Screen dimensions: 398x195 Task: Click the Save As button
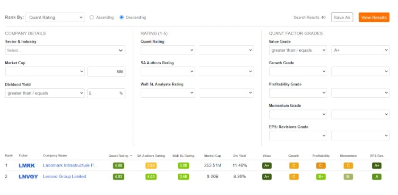pos(342,17)
